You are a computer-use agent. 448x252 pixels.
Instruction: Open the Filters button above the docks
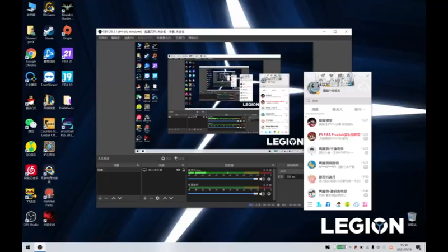point(179,158)
